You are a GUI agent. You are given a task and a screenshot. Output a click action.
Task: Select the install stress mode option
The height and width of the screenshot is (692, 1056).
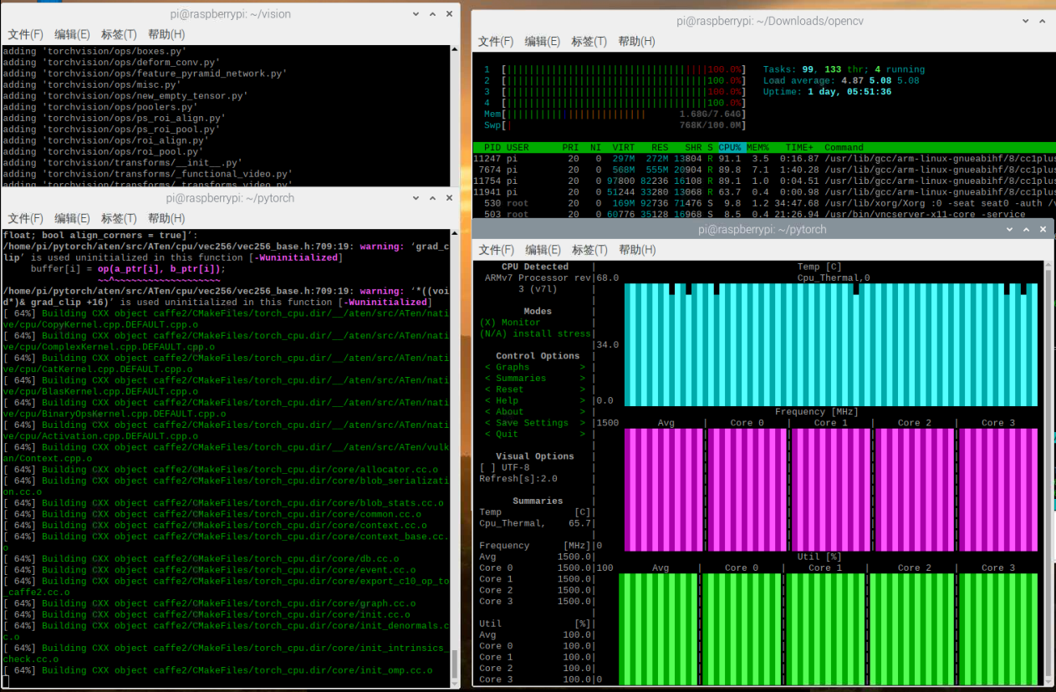pyautogui.click(x=535, y=333)
